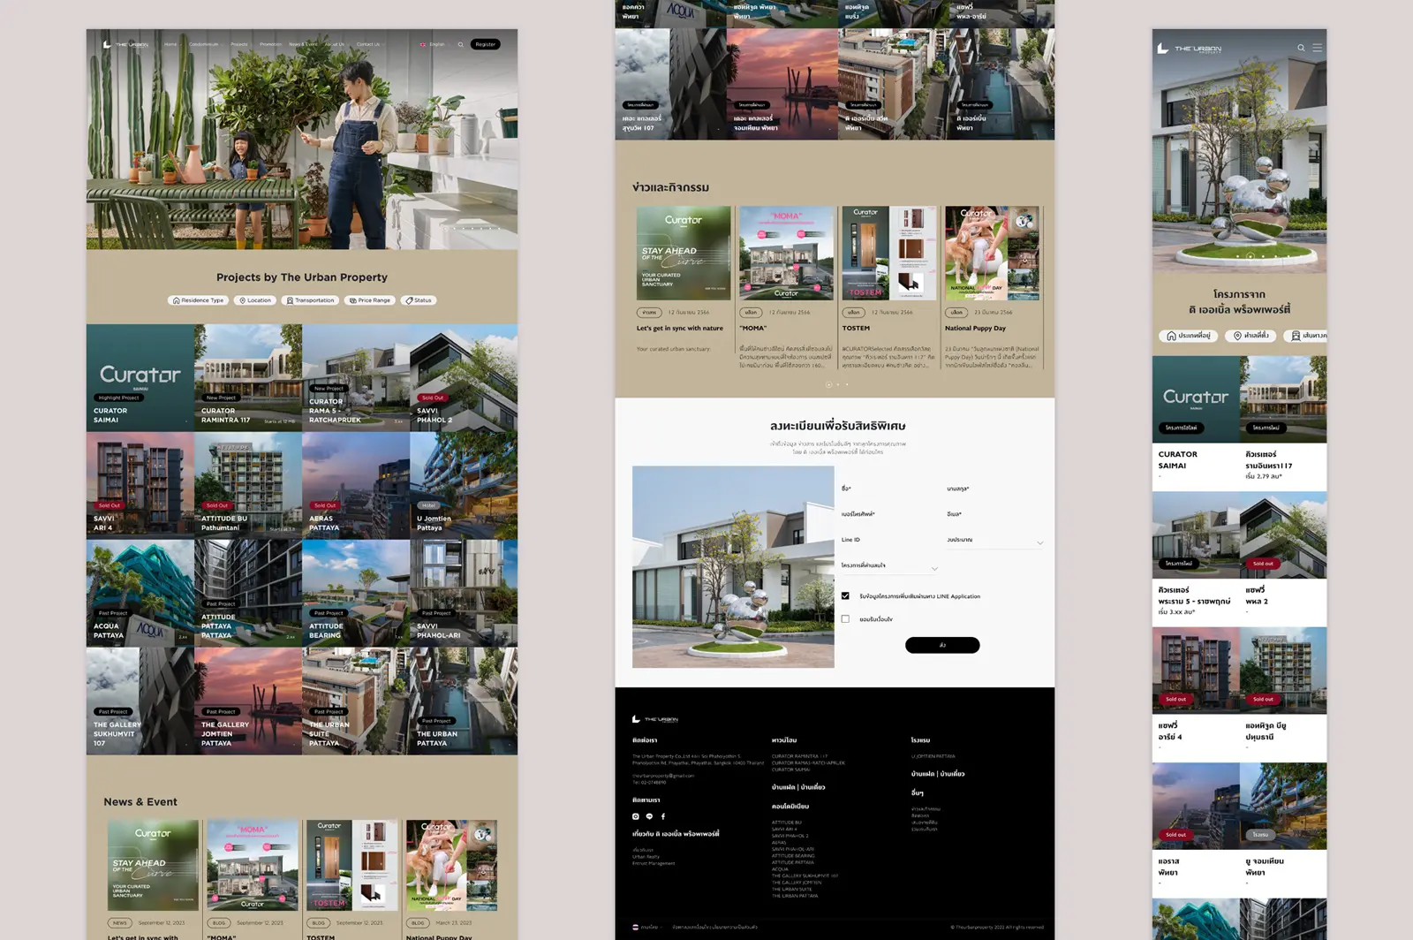This screenshot has height=940, width=1413.
Task: Expand the Residence Type filter
Action: pos(198,300)
